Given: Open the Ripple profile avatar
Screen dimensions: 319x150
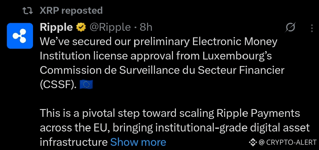Looking at the screenshot, I should [20, 36].
